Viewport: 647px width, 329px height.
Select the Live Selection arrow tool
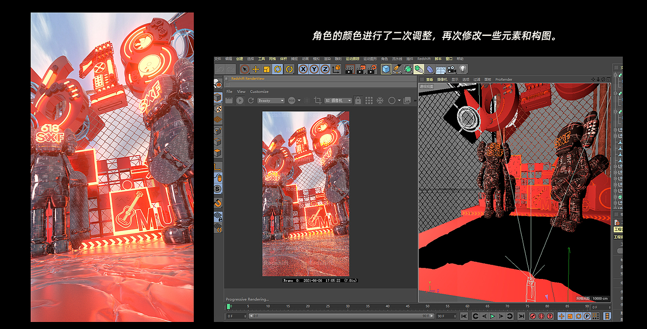[245, 69]
